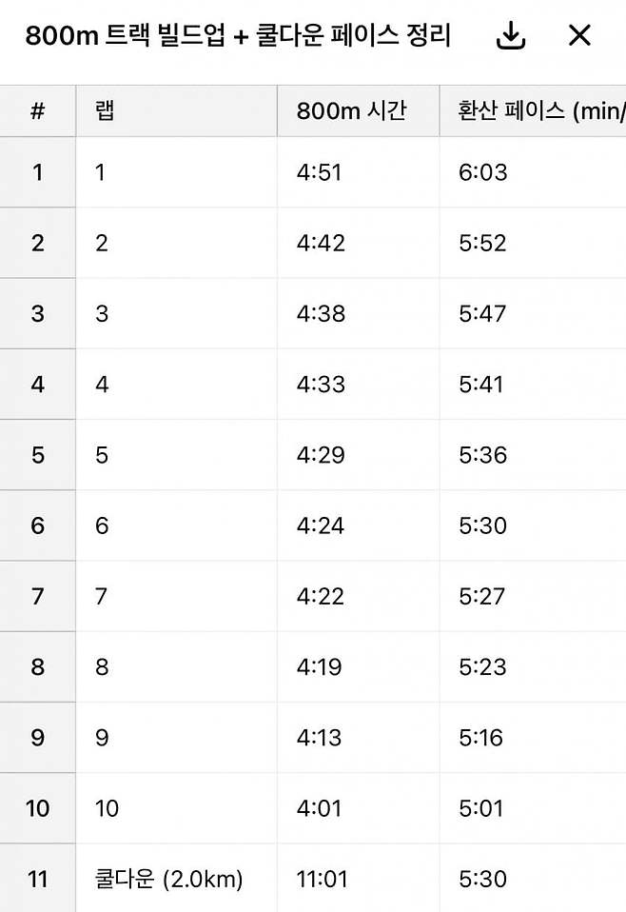
Task: Select row number 1 header
Action: tap(38, 172)
